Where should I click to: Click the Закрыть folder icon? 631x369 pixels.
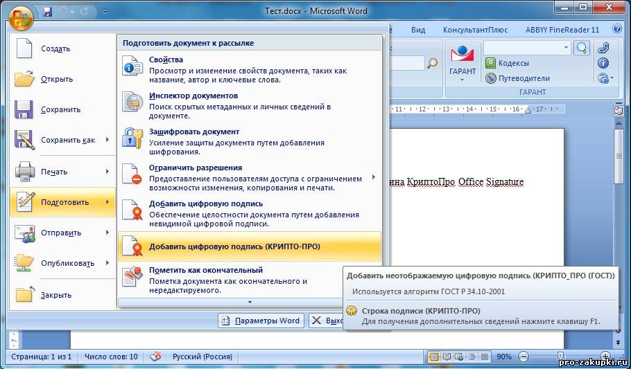(x=25, y=294)
